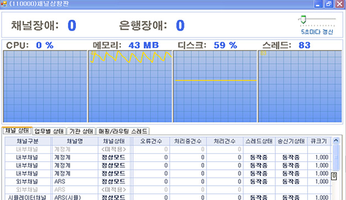This screenshot has height=200, width=346.
Task: Select the 시뮬레이터채널 cell
Action: coord(28,197)
